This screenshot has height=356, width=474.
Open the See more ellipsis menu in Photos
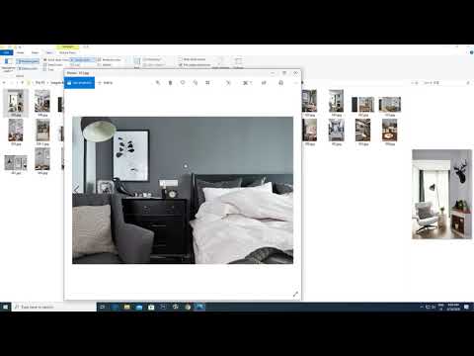coord(295,83)
